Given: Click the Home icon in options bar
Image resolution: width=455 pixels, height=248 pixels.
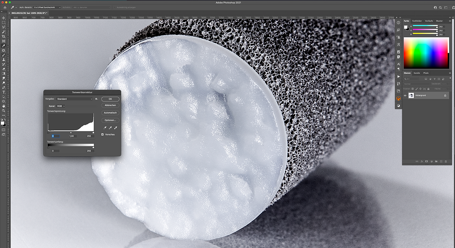Looking at the screenshot, I should (5, 7).
